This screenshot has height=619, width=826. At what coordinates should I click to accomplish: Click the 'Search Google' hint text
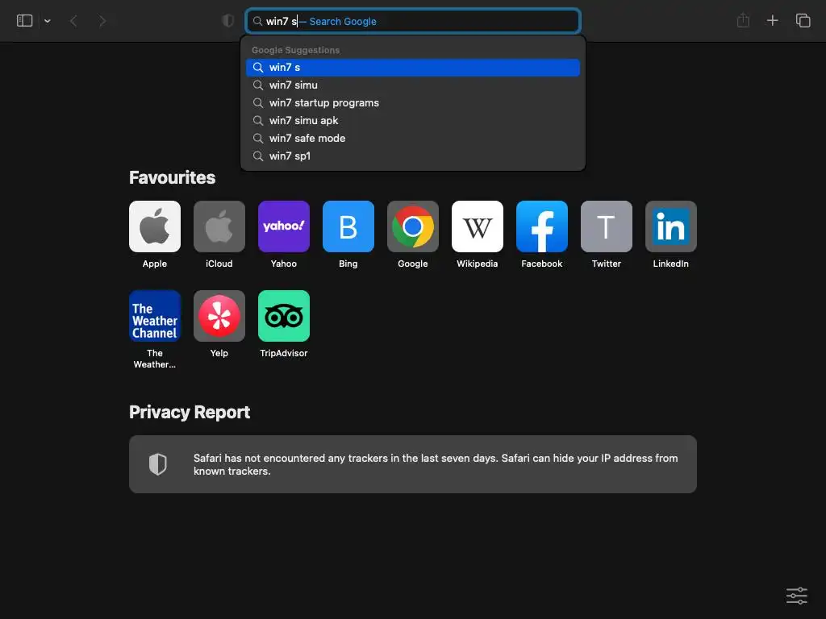click(x=343, y=22)
